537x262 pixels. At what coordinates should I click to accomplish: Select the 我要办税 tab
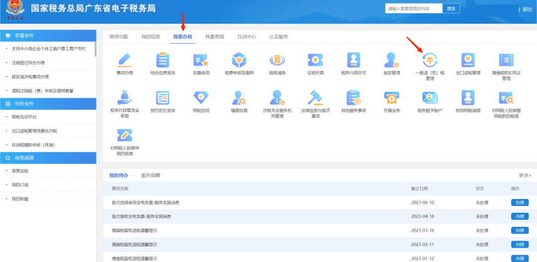click(182, 37)
